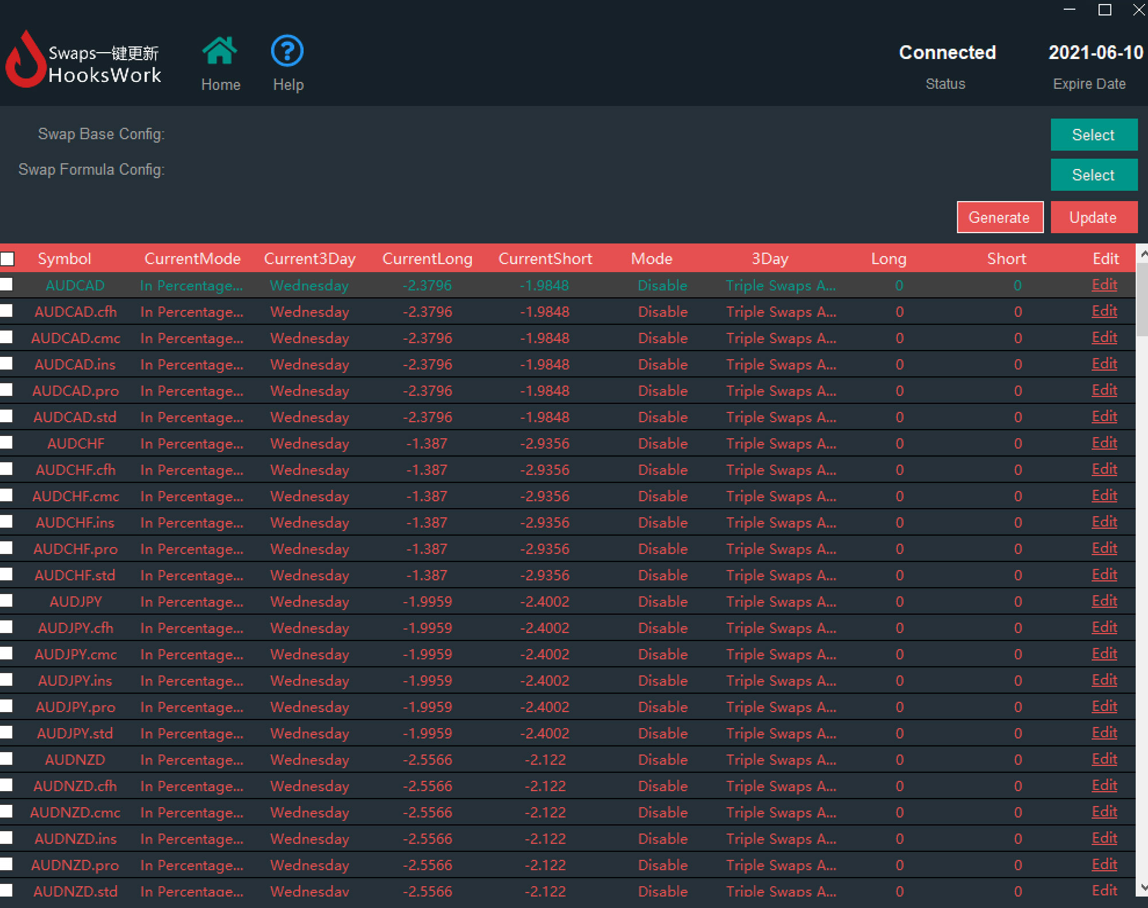Tick the select-all checkbox in header
Viewport: 1148px width, 908px height.
point(7,259)
